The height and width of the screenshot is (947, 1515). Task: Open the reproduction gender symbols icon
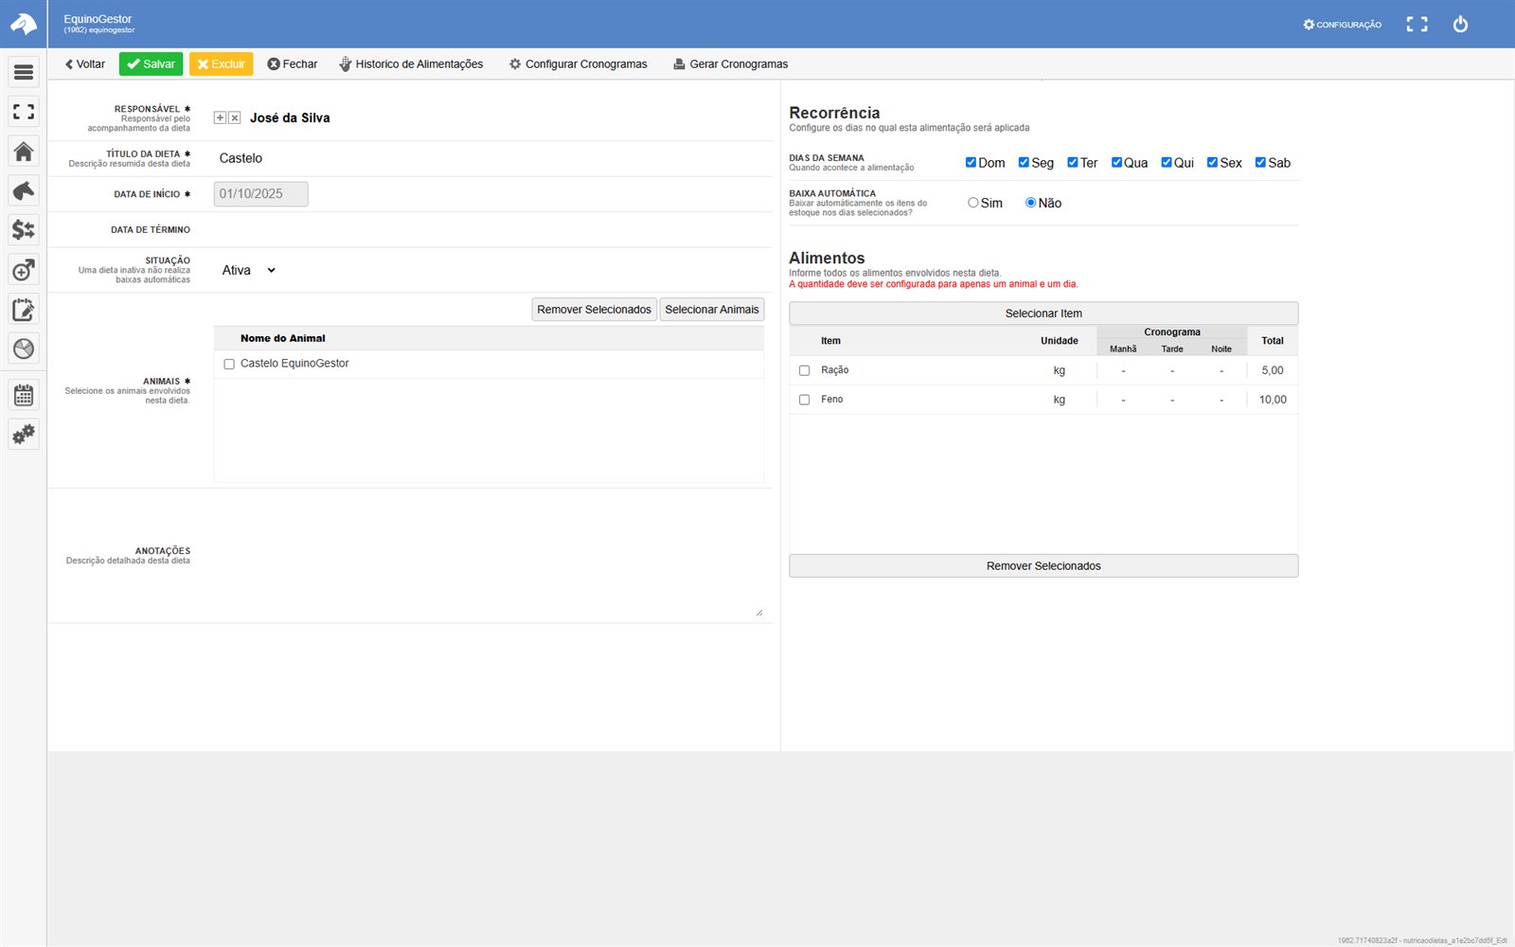[24, 270]
